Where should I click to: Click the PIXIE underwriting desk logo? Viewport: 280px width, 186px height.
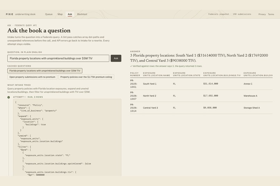coord(21,14)
